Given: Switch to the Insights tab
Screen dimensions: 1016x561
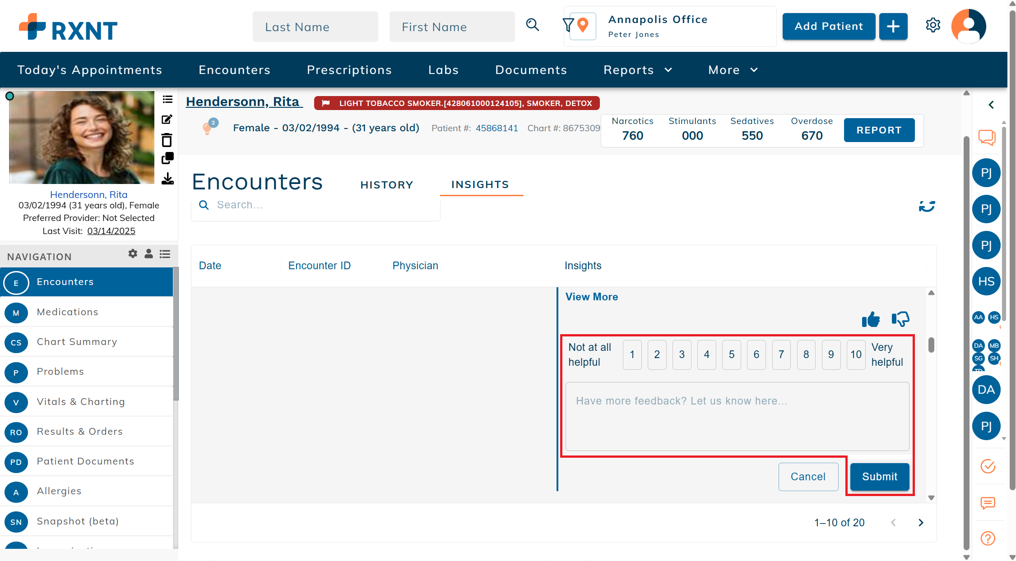Looking at the screenshot, I should (x=480, y=184).
